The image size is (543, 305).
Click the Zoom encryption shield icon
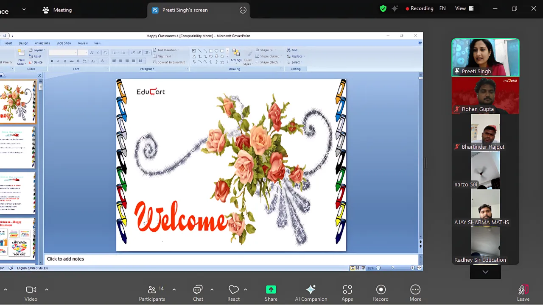383,8
